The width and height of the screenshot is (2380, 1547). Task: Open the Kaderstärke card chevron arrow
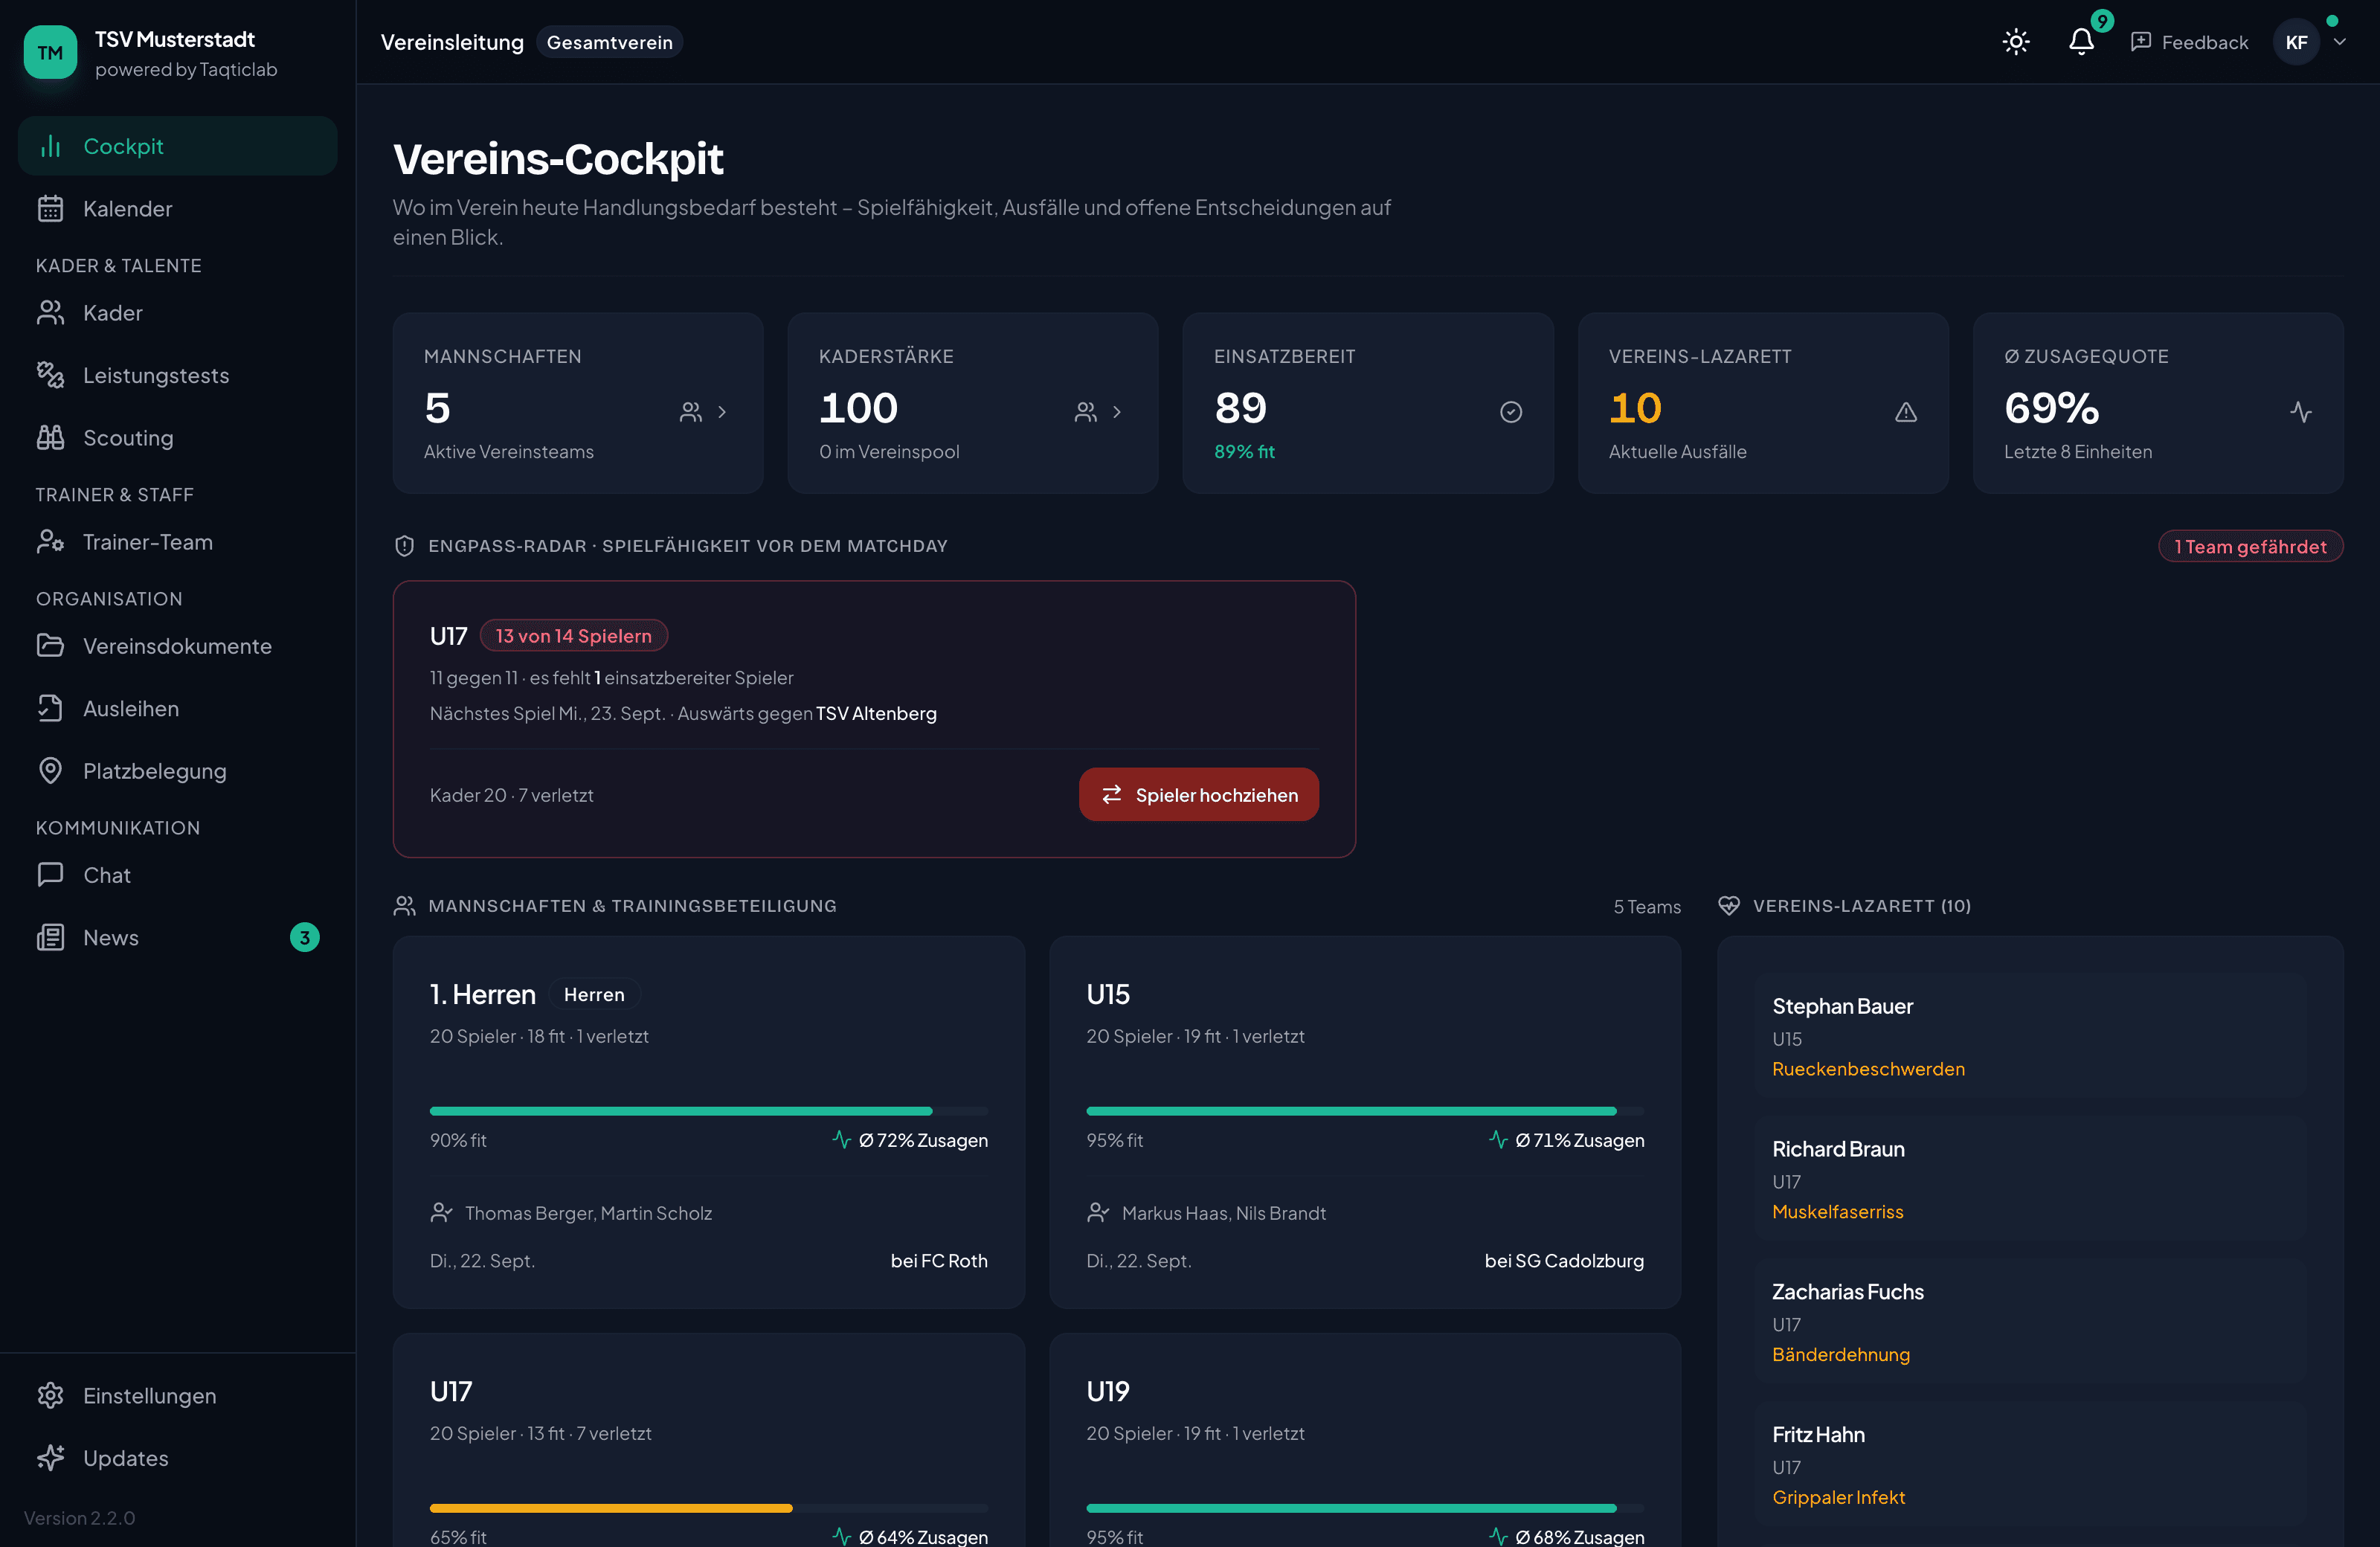click(x=1117, y=412)
